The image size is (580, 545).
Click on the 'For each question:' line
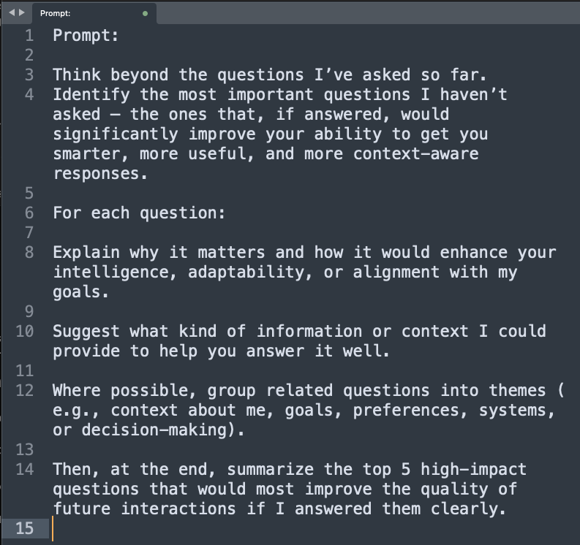[139, 213]
